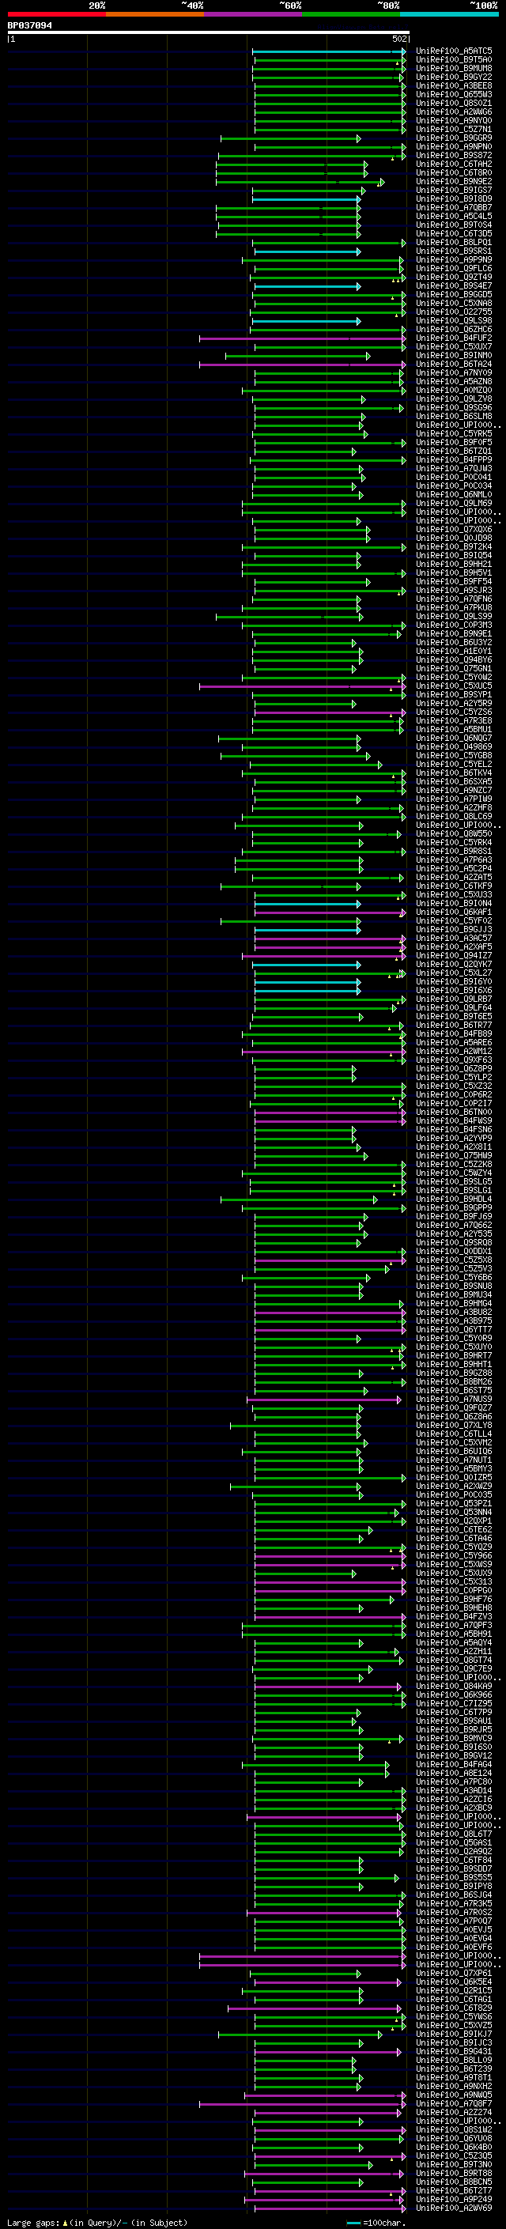Click hit label UniRef100_A5ARE6
The image size is (506, 2229).
[x=454, y=1043]
